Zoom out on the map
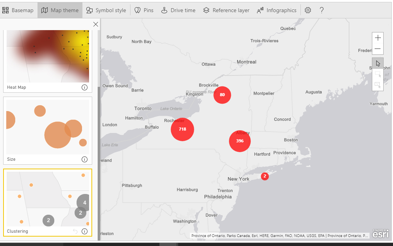The width and height of the screenshot is (393, 246). tap(378, 49)
